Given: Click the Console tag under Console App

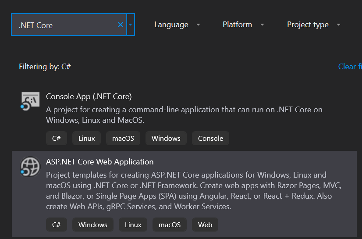Looking at the screenshot, I should tap(210, 138).
